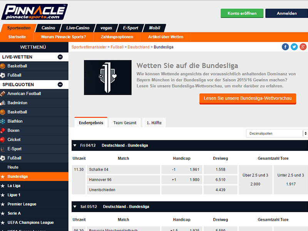Click the Konto eröffnen button

tap(242, 13)
